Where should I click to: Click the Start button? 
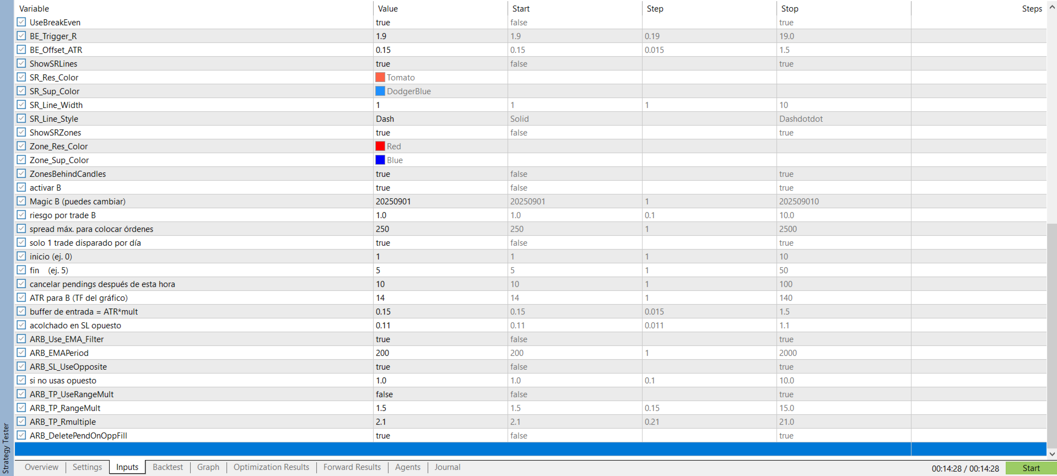point(1031,468)
